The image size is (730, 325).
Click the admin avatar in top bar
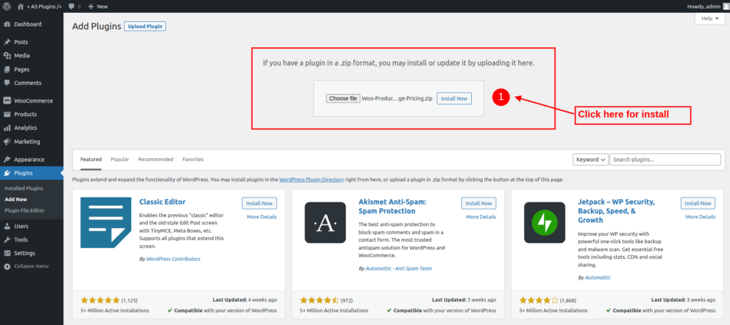[x=726, y=6]
